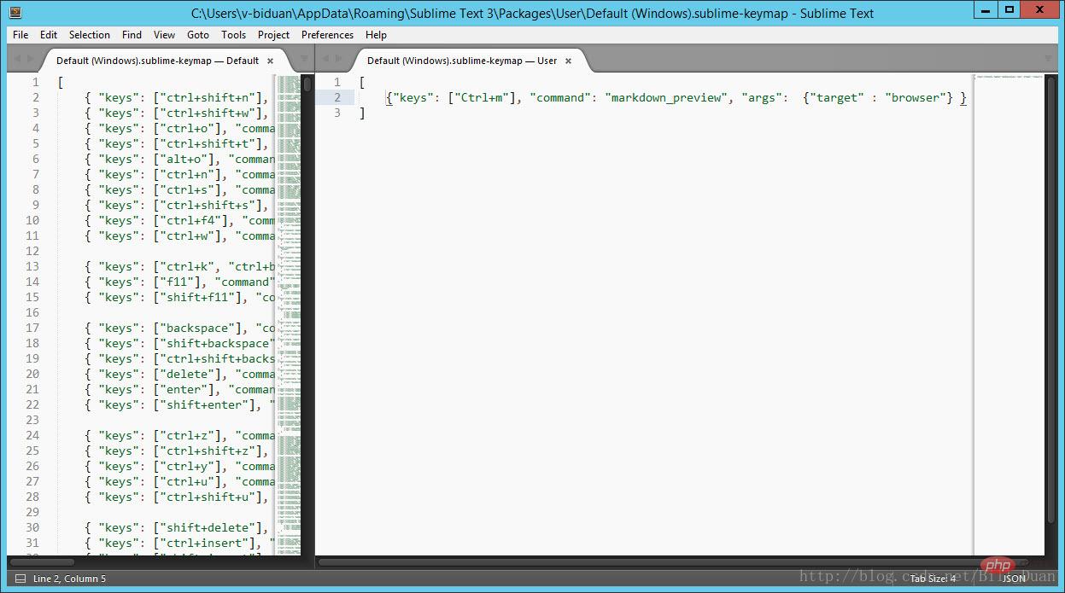The width and height of the screenshot is (1065, 593).
Task: Open the Preferences menu
Action: point(327,35)
